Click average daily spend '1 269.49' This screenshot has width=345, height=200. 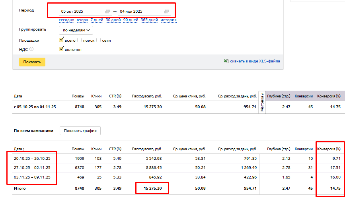click(249, 168)
